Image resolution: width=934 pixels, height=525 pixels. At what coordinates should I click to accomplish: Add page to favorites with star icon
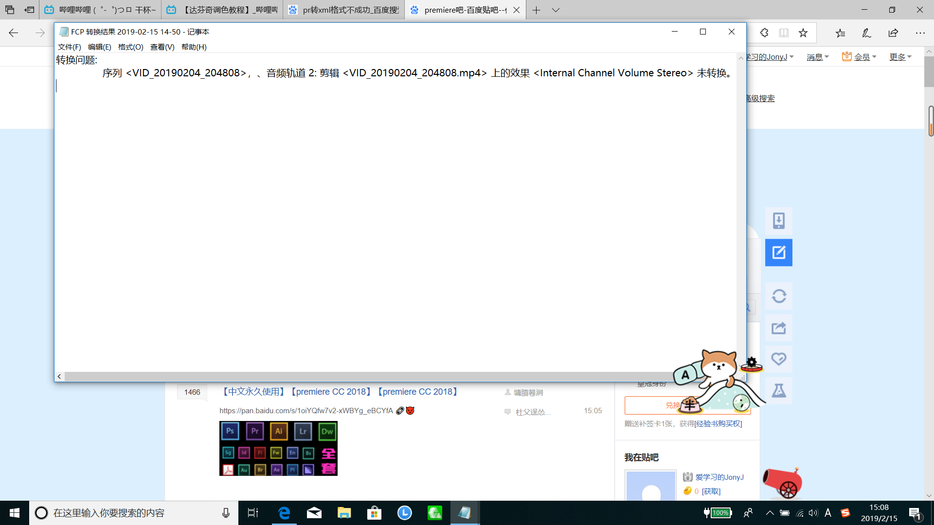[803, 33]
